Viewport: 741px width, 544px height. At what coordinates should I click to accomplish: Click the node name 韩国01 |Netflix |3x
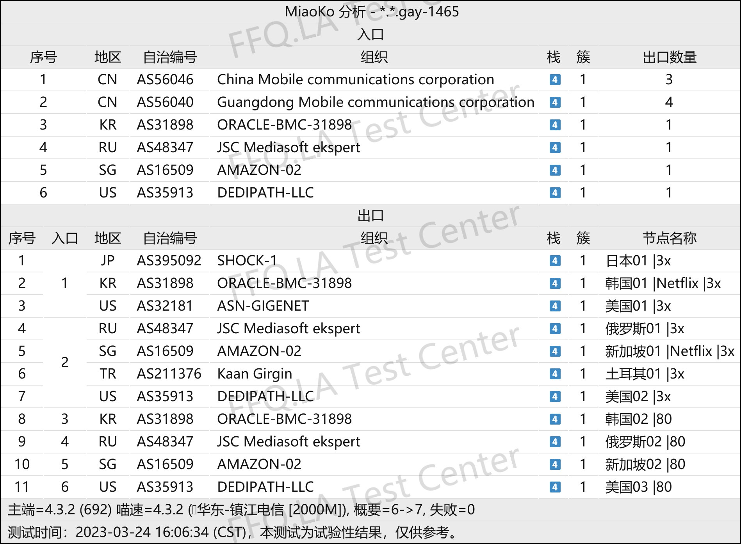tap(663, 283)
